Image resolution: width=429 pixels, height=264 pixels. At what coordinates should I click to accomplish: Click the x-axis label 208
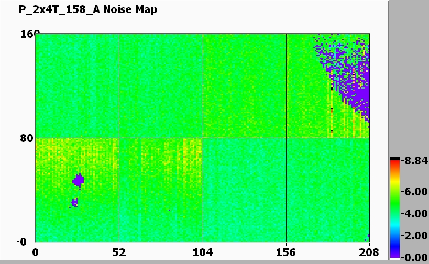point(369,252)
